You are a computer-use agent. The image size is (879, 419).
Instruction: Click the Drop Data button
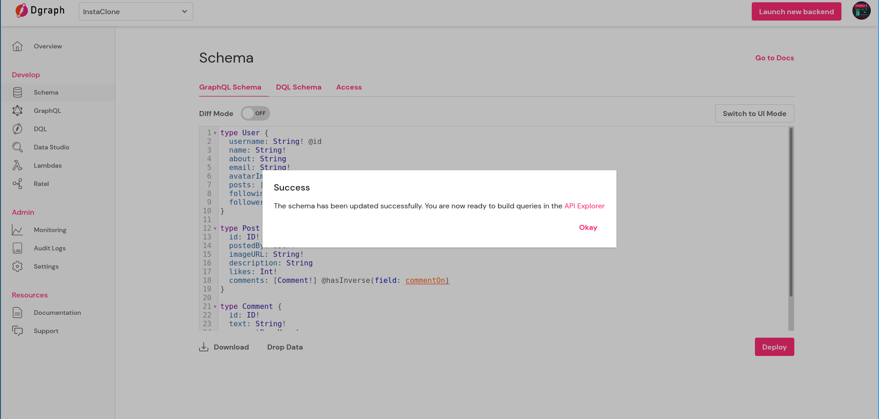tap(285, 347)
